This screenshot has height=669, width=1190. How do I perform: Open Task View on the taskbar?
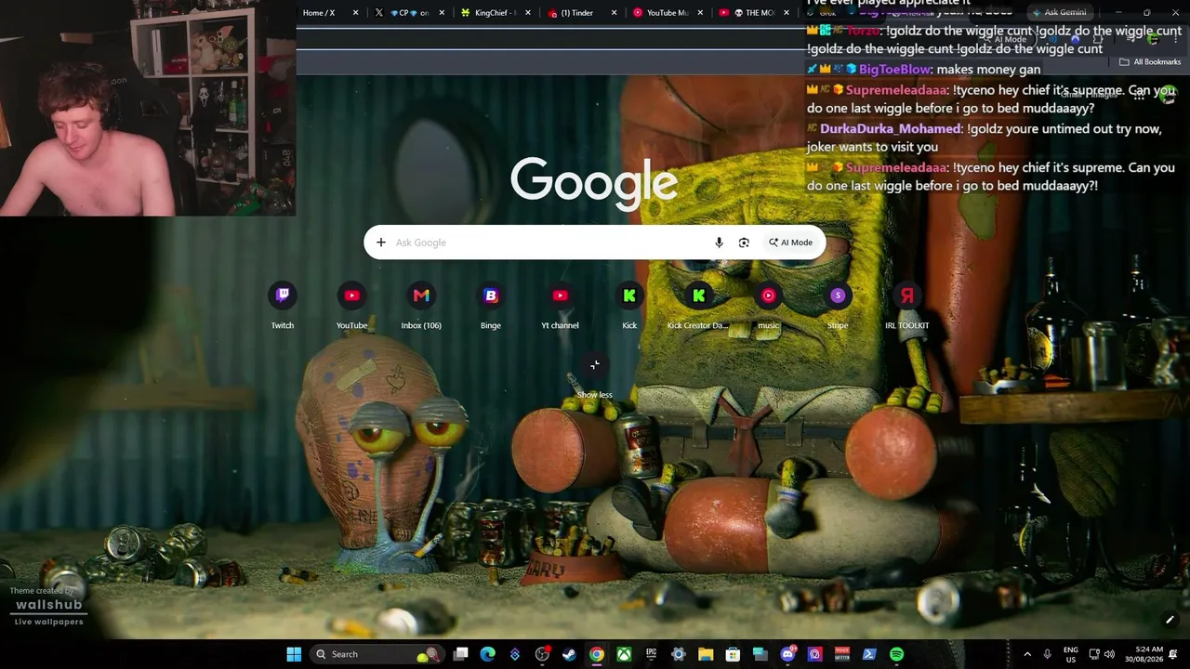[460, 654]
